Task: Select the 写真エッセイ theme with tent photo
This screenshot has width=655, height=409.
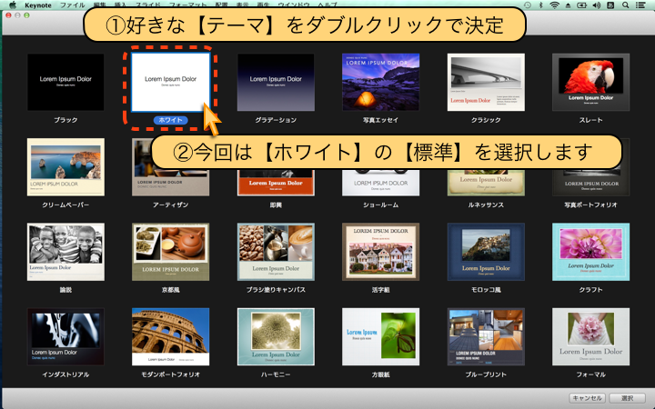Action: point(380,82)
